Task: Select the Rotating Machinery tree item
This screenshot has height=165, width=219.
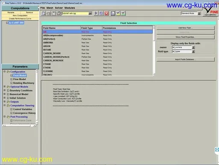Action: click(x=24, y=83)
